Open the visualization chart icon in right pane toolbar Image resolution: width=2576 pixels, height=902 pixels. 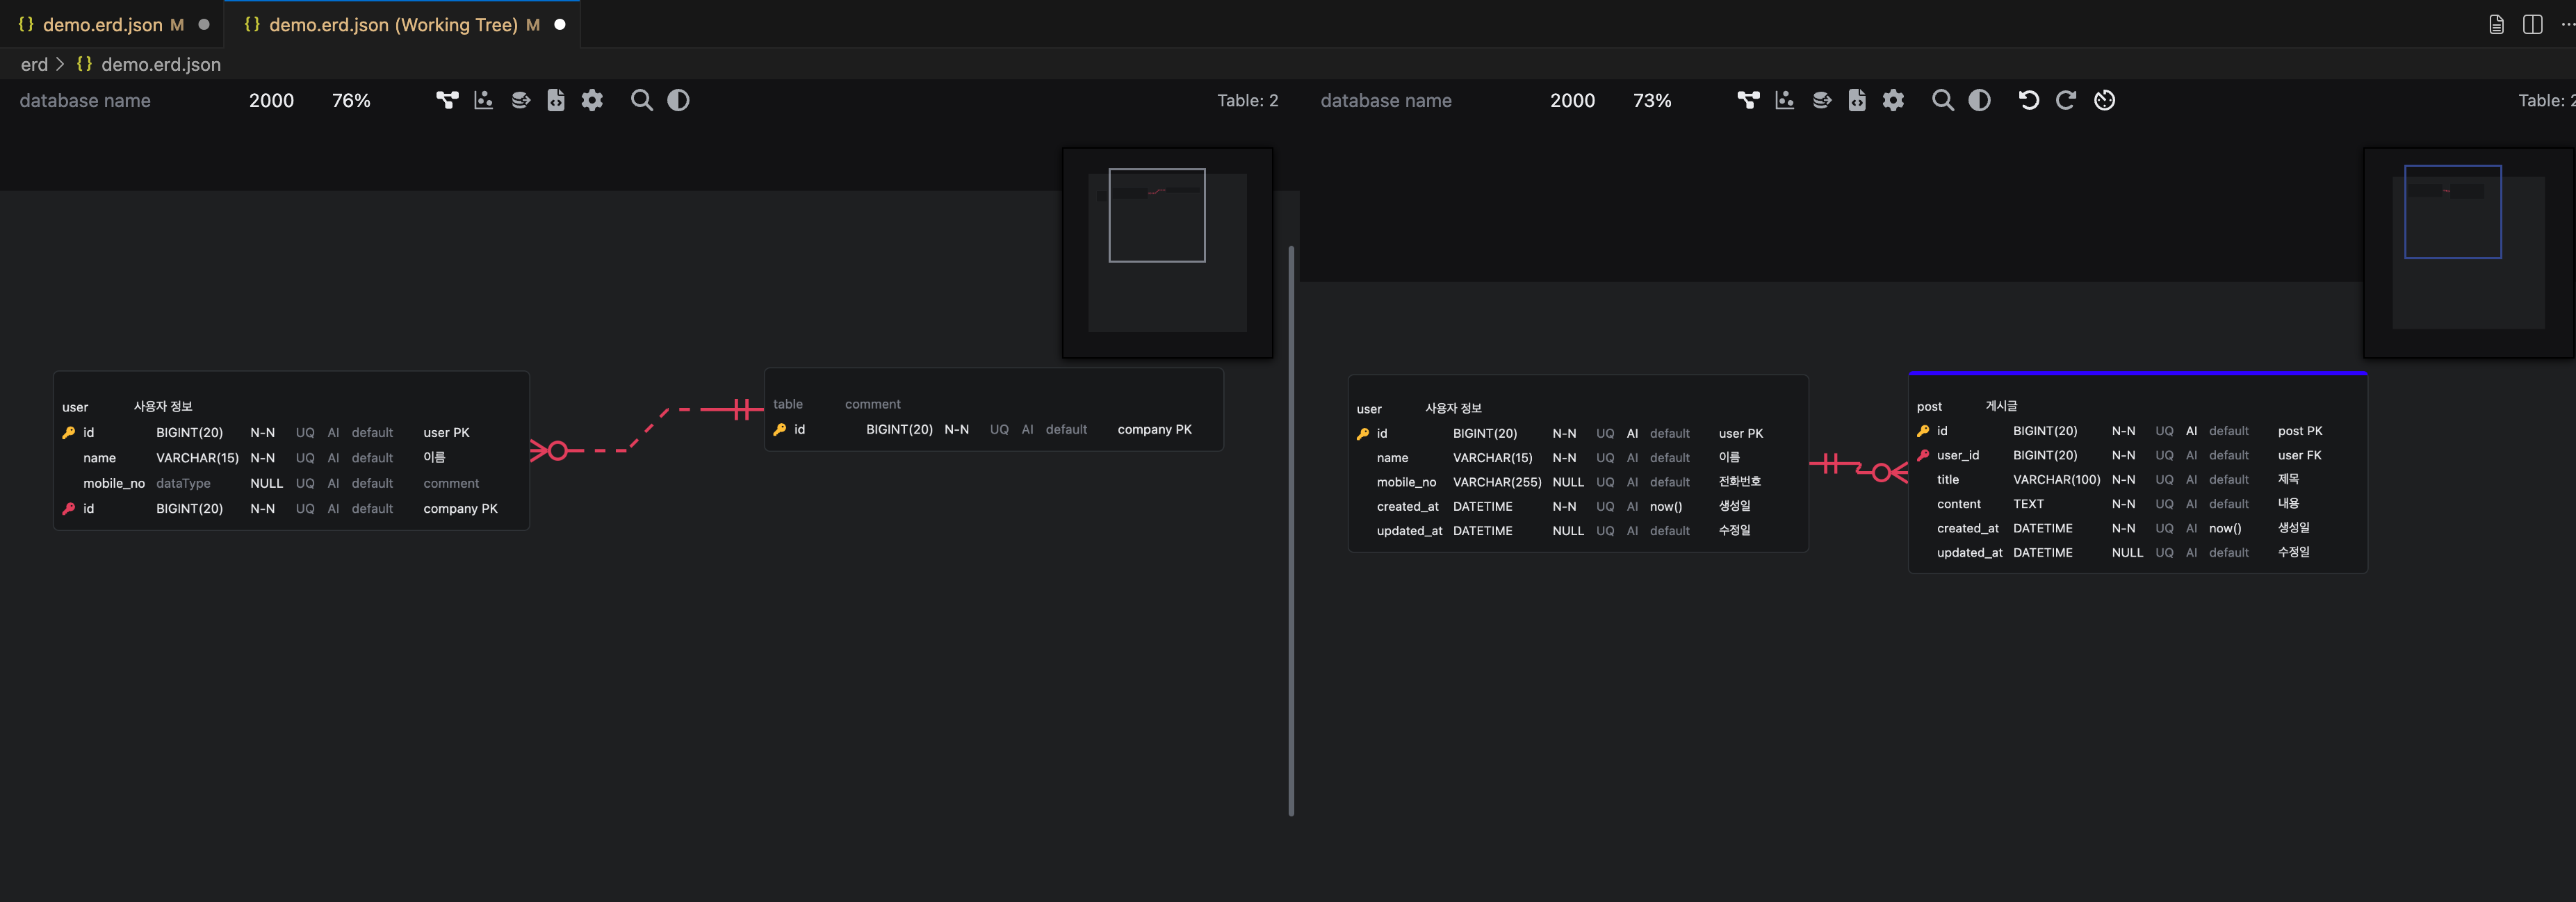[1784, 100]
